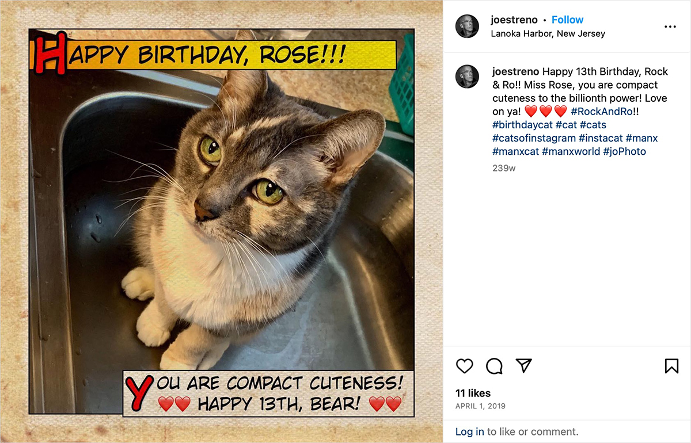Open the header joestreno profile picture

tap(467, 26)
